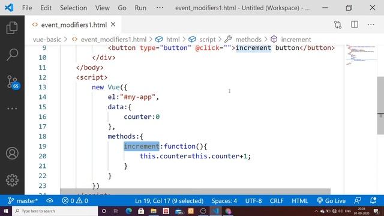Go to line via Ln 19, Col 17
384x216 pixels.
169,201
